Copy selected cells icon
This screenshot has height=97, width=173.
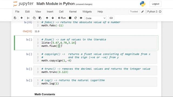34,18
